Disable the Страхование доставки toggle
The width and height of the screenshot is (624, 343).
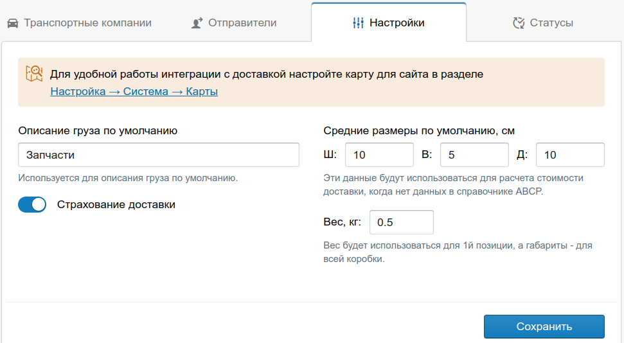[32, 204]
